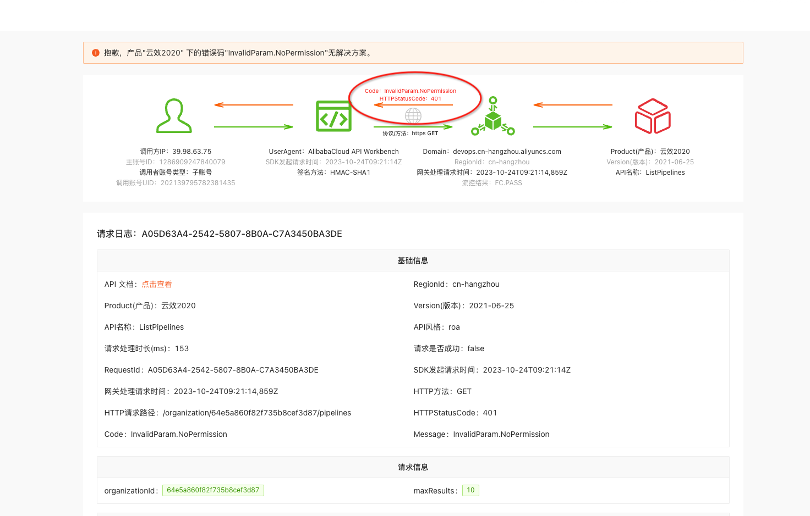Click the table HTTPStatusCode: 401 entry
Image resolution: width=810 pixels, height=516 pixels.
pyautogui.click(x=455, y=413)
